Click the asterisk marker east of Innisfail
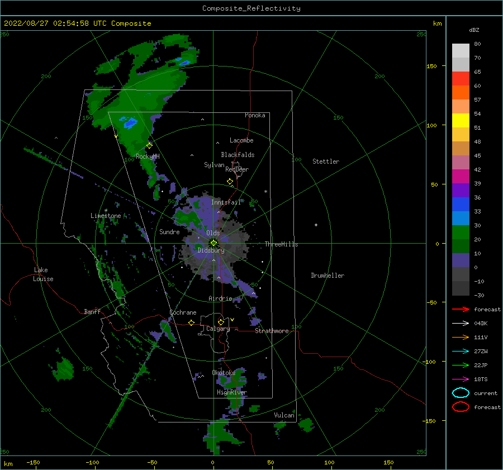 point(265,192)
